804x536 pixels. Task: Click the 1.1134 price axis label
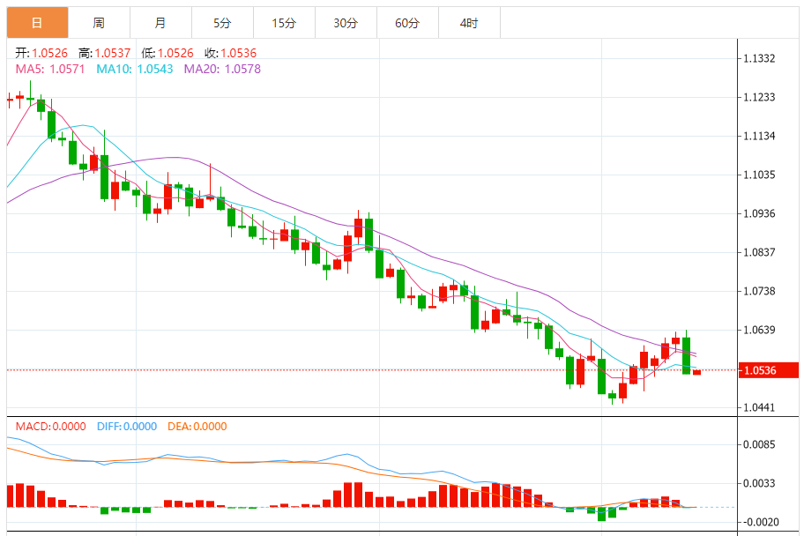[x=759, y=136]
